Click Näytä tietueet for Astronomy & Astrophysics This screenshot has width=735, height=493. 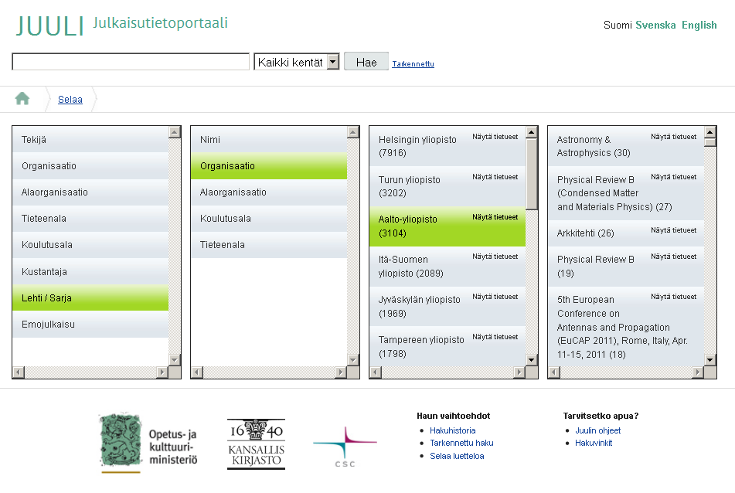[674, 137]
